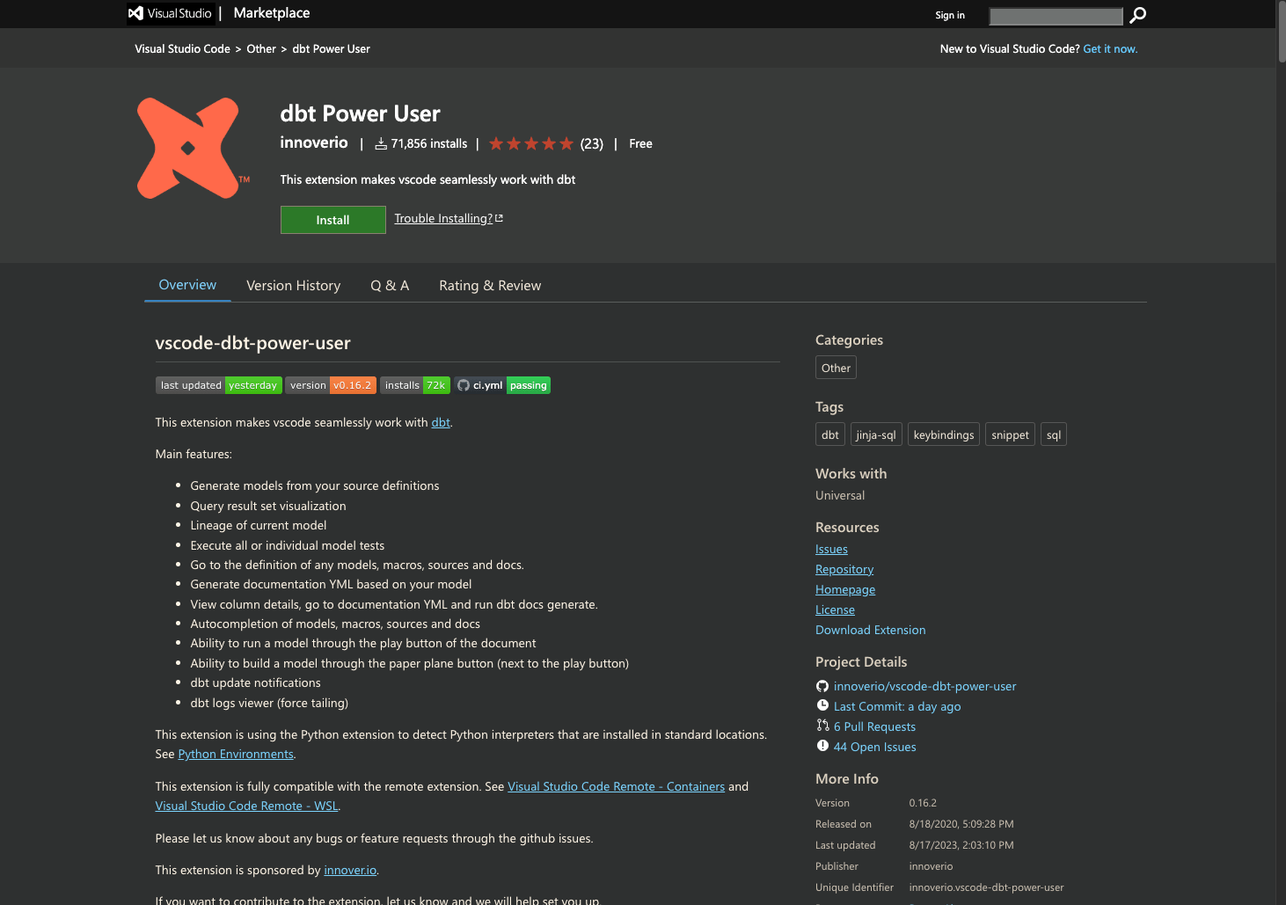This screenshot has height=905, width=1286.
Task: Open the Q & A tab
Action: click(x=390, y=286)
